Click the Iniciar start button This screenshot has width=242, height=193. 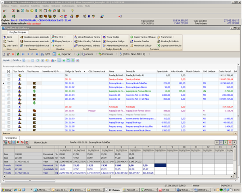tap(6, 190)
